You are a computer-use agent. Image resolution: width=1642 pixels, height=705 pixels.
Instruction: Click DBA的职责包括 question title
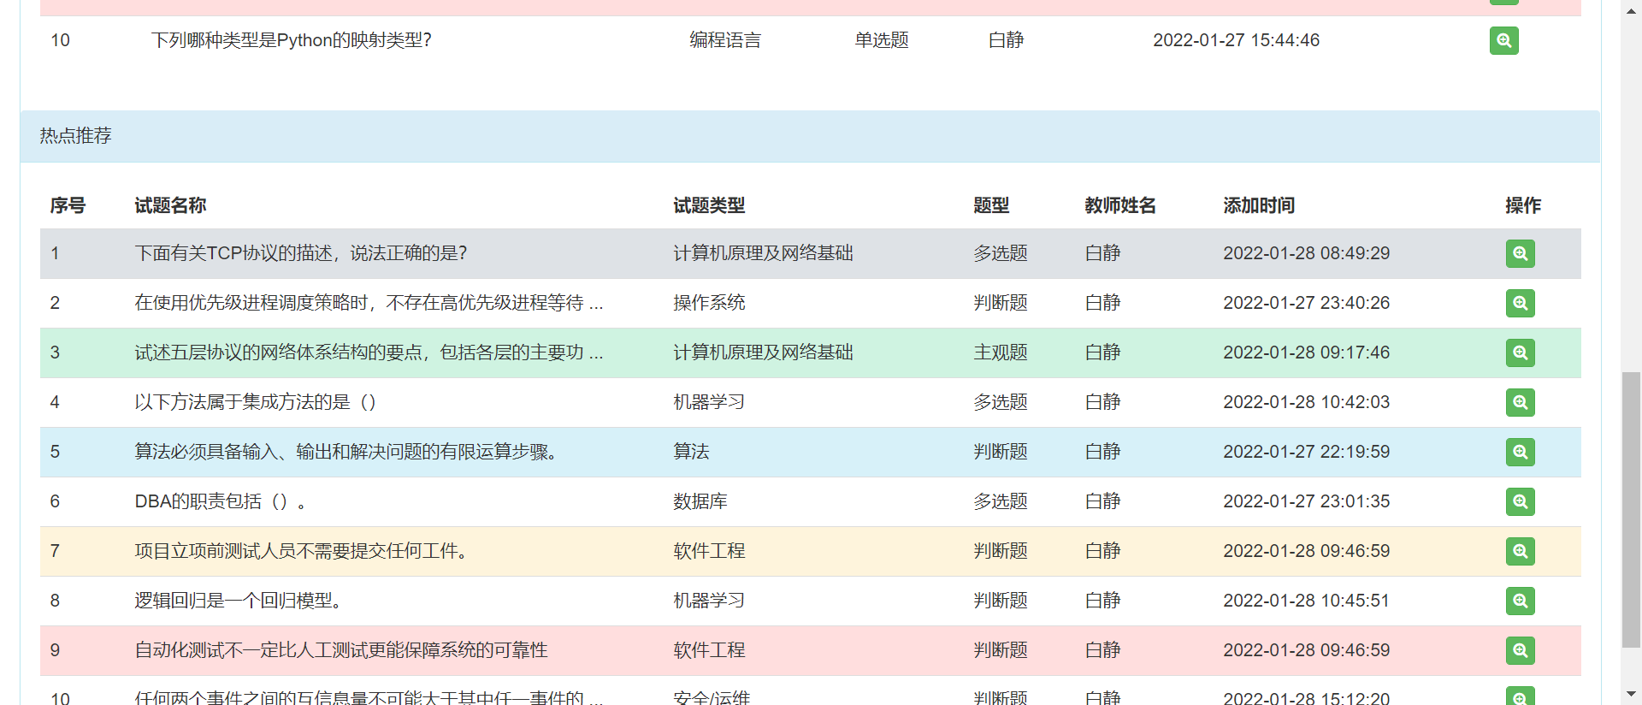[x=221, y=501]
